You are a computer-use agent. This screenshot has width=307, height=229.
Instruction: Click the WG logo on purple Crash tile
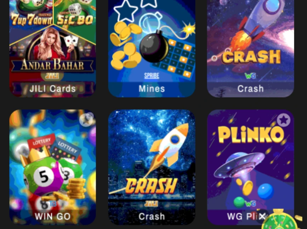pyautogui.click(x=250, y=76)
